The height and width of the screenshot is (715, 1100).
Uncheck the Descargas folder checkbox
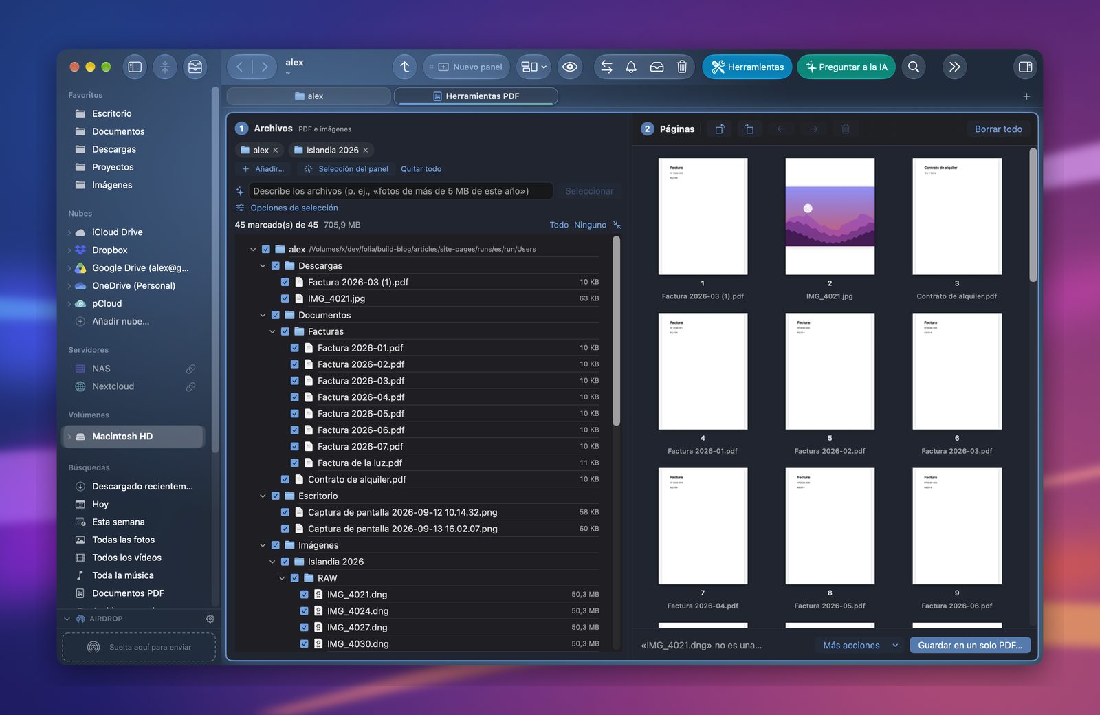276,265
